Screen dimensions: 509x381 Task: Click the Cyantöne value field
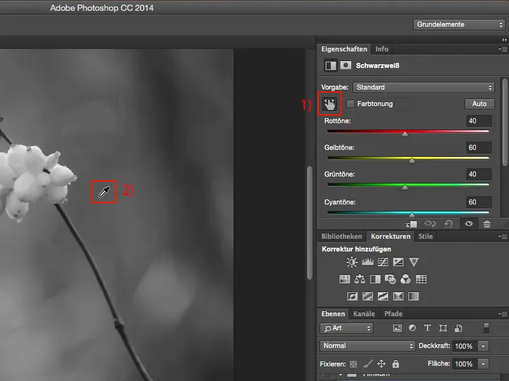(x=479, y=202)
